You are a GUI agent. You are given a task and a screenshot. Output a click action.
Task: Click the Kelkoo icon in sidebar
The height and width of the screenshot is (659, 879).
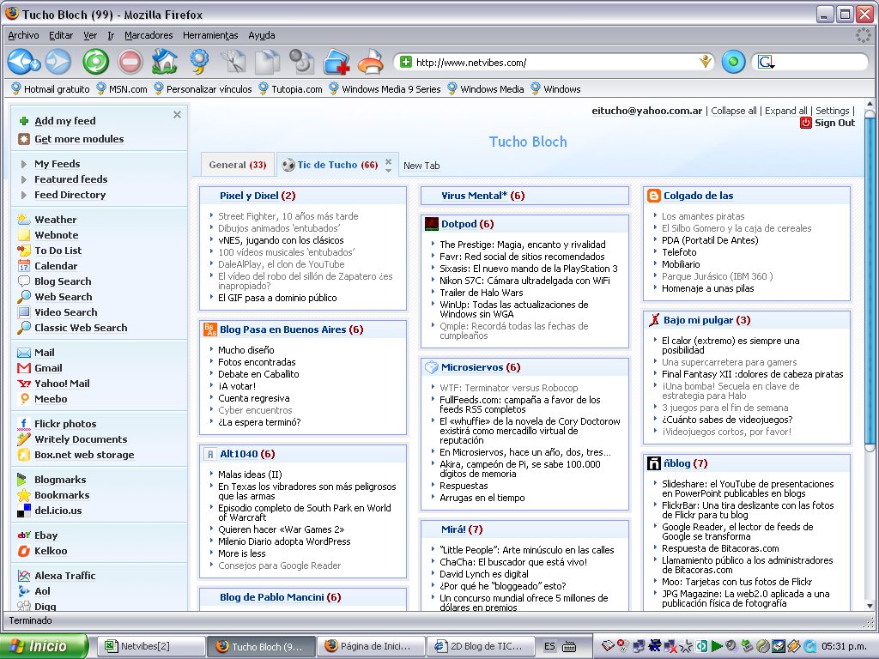23,551
